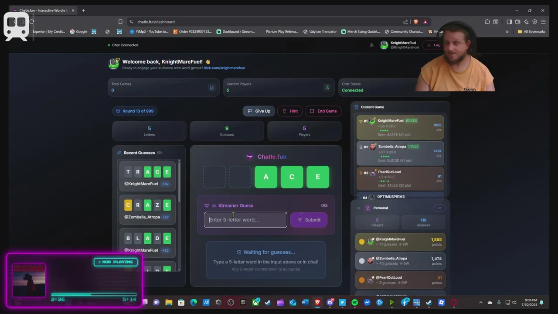This screenshot has height=314, width=558.
Task: Switch to the Chatle.fun browser tab
Action: click(x=44, y=10)
